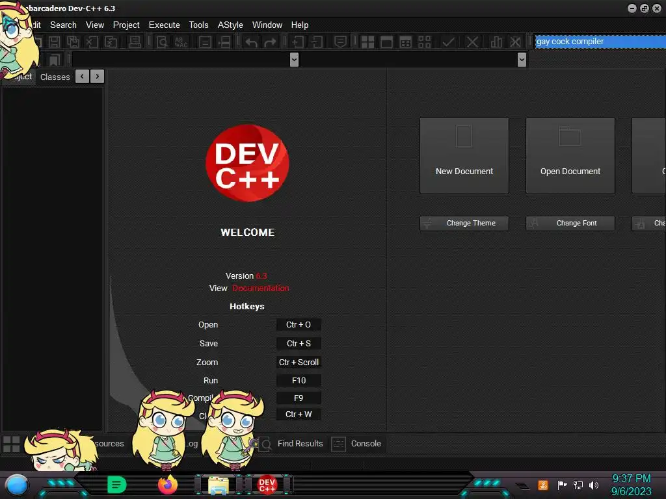
Task: Open File Explorer from the taskbar
Action: point(219,485)
